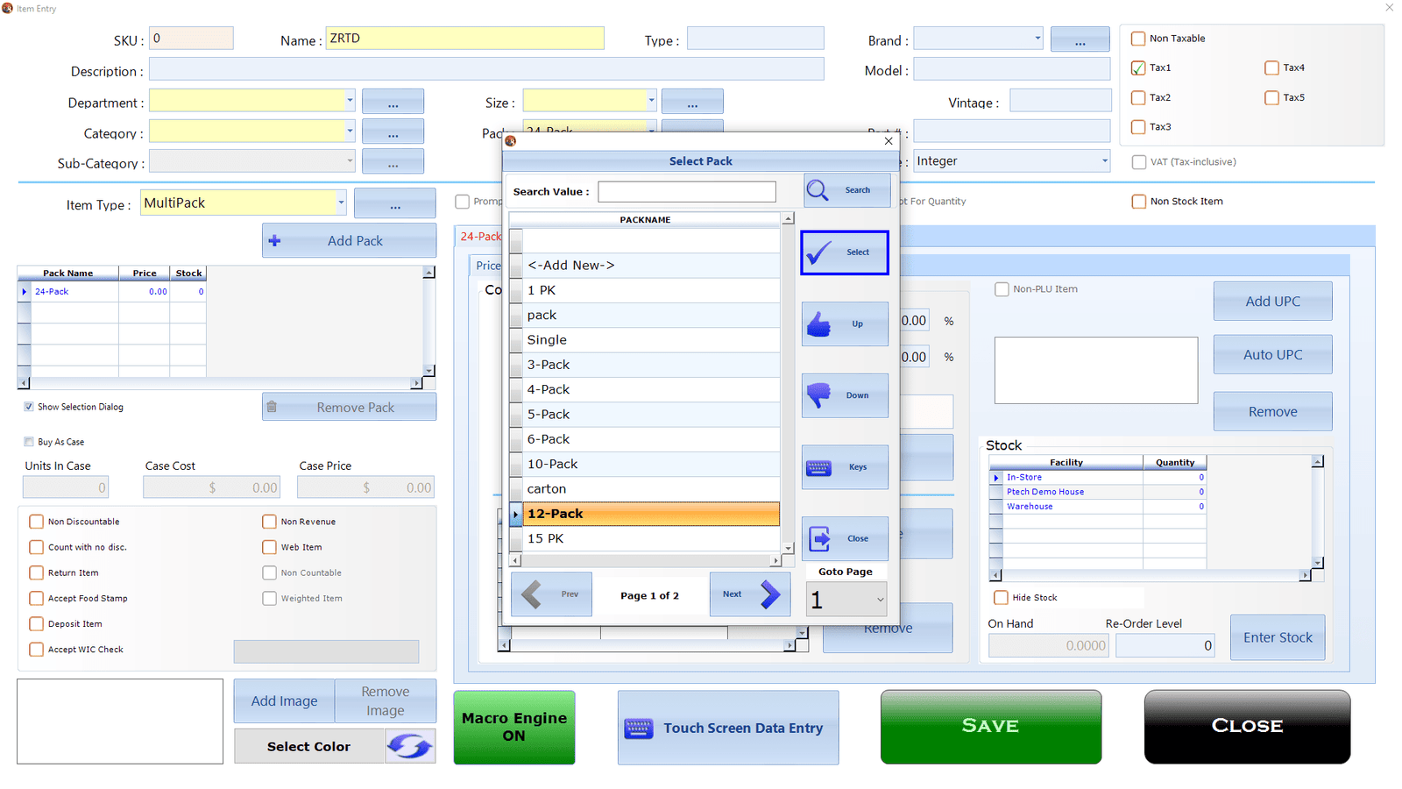Uncheck the Tax1 checkbox
This screenshot has height=789, width=1402.
pos(1138,68)
